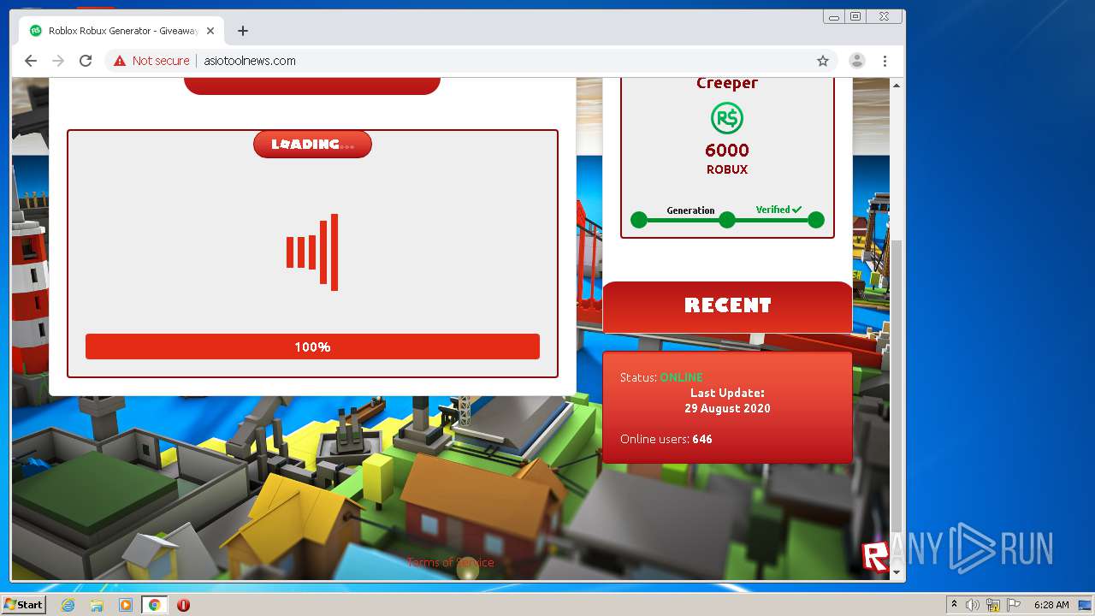Viewport: 1095px width, 616px height.
Task: Bookmark this page with the star icon
Action: pyautogui.click(x=823, y=61)
